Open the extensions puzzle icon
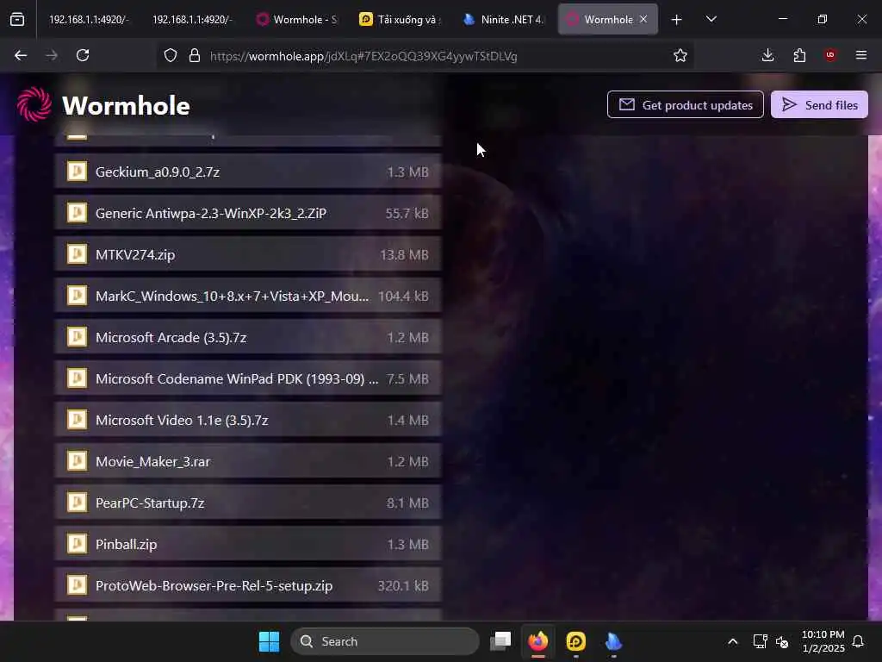 799,55
